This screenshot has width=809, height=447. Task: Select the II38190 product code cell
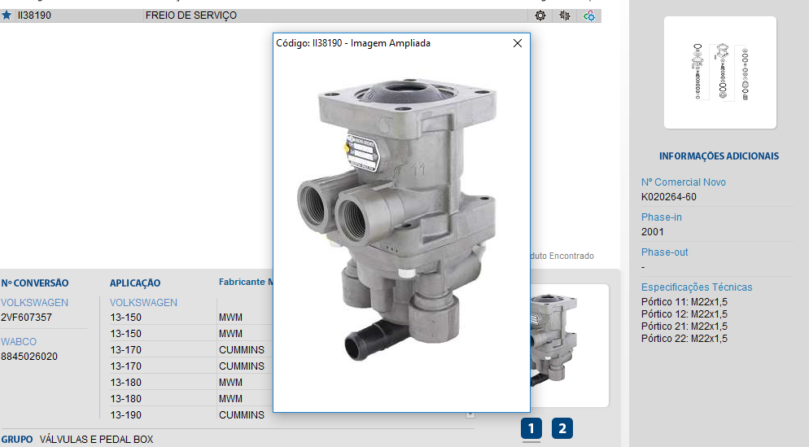click(x=35, y=15)
